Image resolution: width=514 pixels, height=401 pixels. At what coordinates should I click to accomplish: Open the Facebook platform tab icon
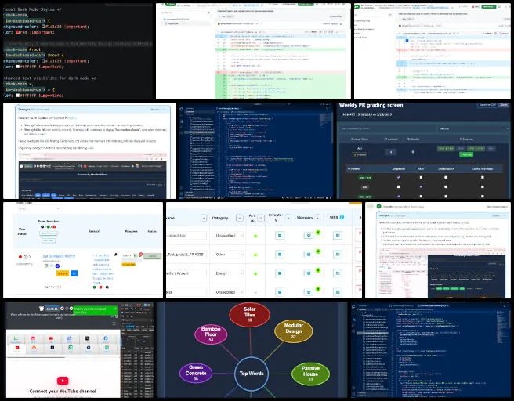(x=106, y=339)
